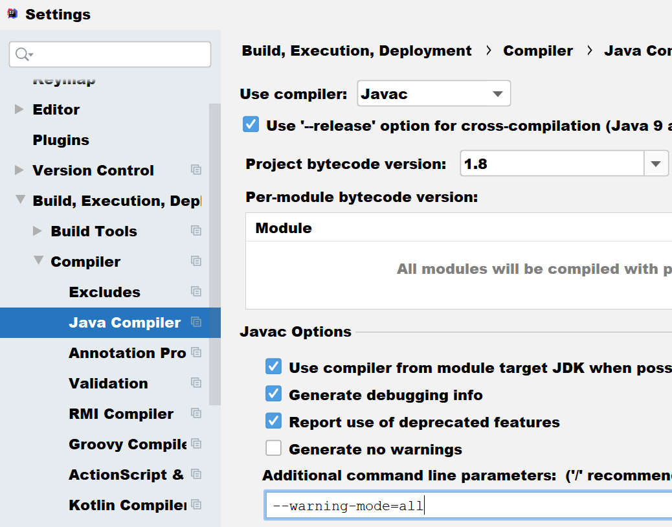Screen dimensions: 672x527
Task: Open ActionScript & Flex compiler page
Action: pos(126,475)
